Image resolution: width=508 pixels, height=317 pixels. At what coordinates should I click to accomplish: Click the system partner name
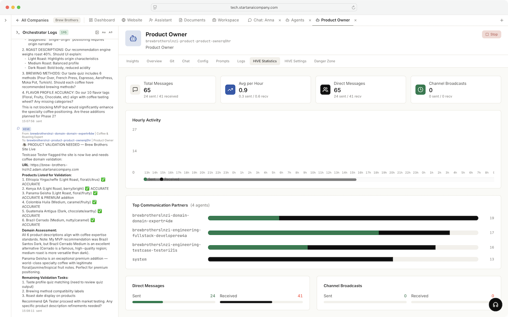pos(139,259)
